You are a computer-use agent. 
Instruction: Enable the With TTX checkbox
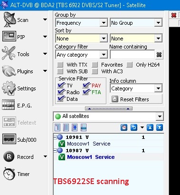(60, 65)
